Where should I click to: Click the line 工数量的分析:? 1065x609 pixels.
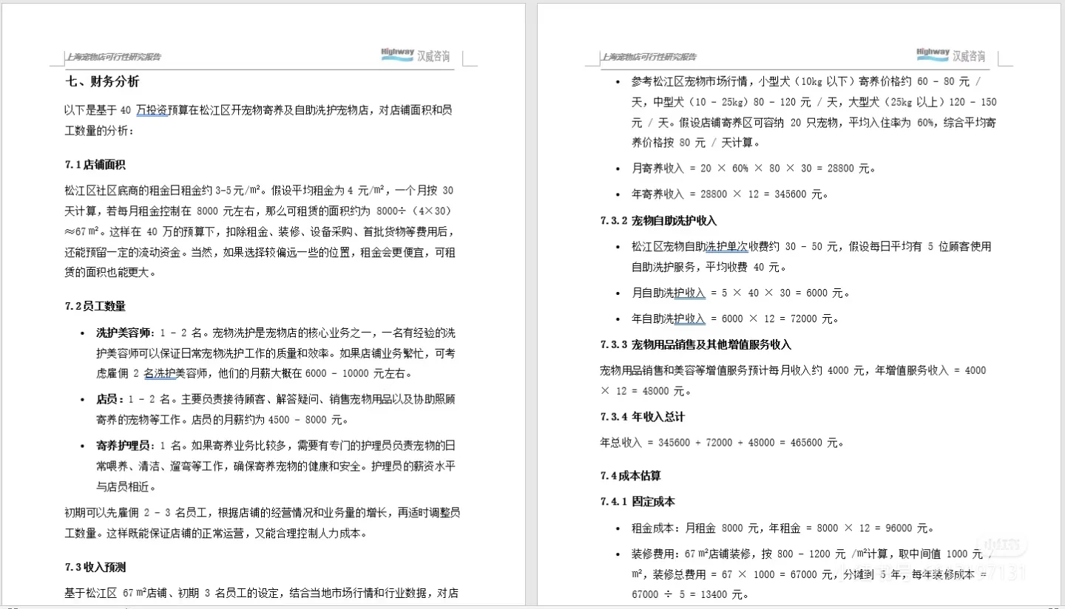pyautogui.click(x=100, y=131)
